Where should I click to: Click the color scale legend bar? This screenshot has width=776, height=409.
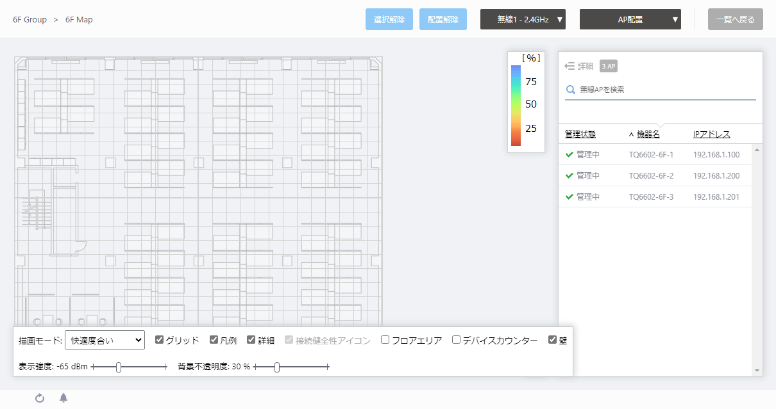pyautogui.click(x=516, y=106)
